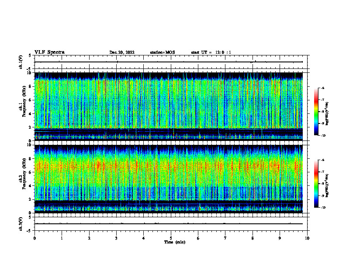Click the ch.2 color bar label log(PSD)
Screen dimensions: 346x267
327,185
